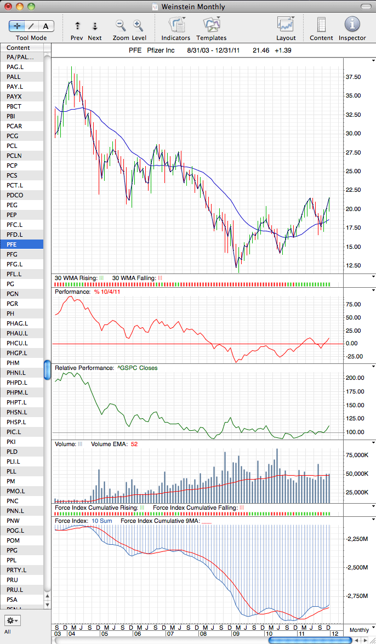Select PHM in the symbol list
Screen dimensions: 376x644
tap(22, 363)
